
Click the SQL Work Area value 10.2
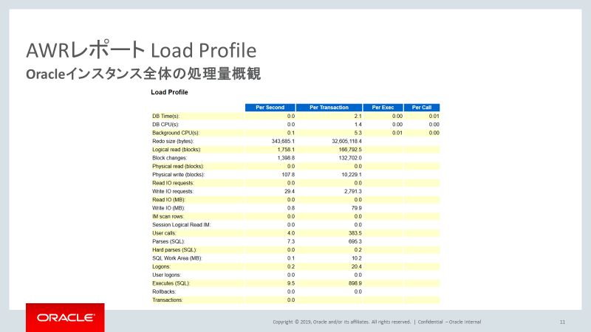357,258
